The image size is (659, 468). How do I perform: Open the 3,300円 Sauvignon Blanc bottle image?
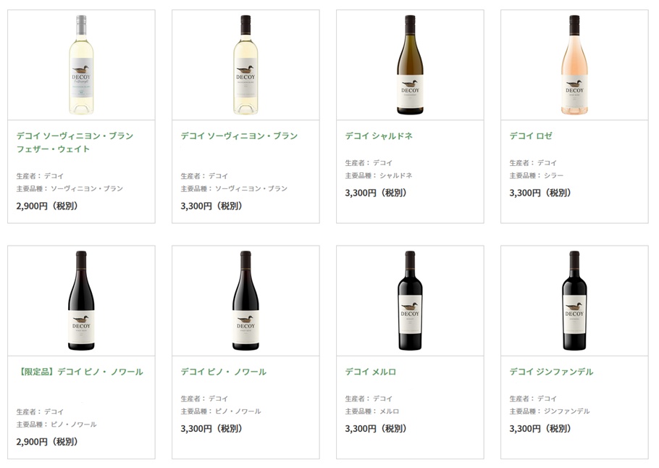(245, 64)
